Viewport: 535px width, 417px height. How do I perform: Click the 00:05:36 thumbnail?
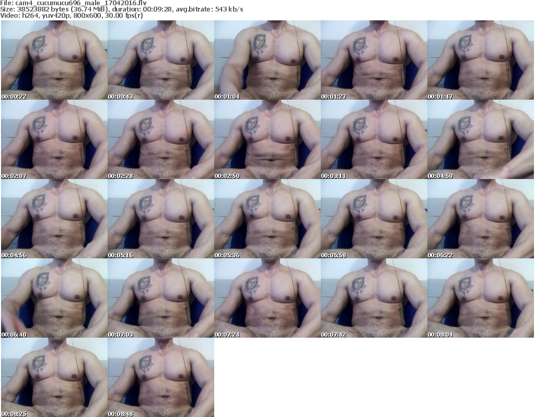pos(267,219)
